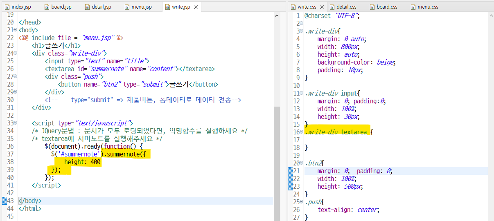The height and width of the screenshot is (221, 494).
Task: Click the CSS file icon on detail.css tab
Action: pos(332,7)
